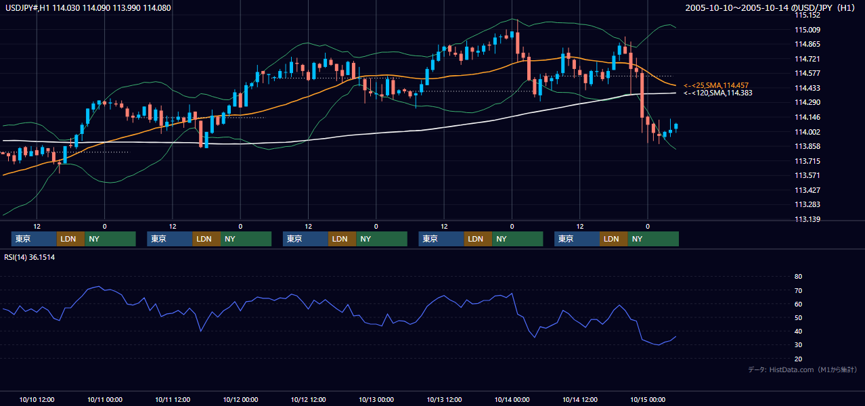
Task: Click RSI scale level 70
Action: tap(798, 290)
